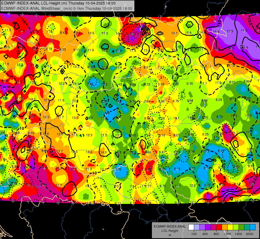This screenshot has height=239, width=260.
Task: Click the shear value 5.56
Action: [x=162, y=118]
